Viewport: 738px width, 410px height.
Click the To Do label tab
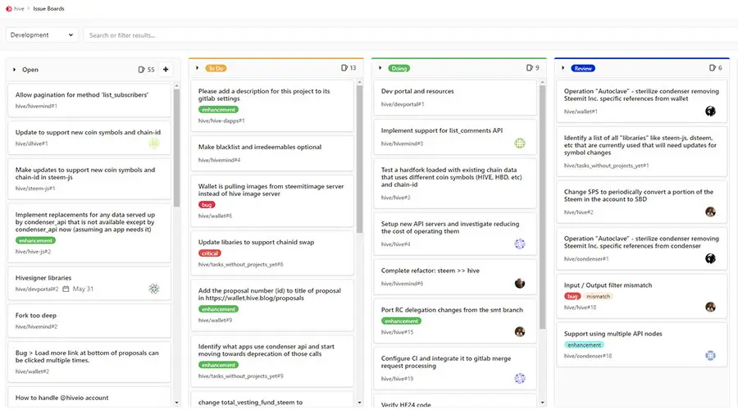[x=217, y=68]
